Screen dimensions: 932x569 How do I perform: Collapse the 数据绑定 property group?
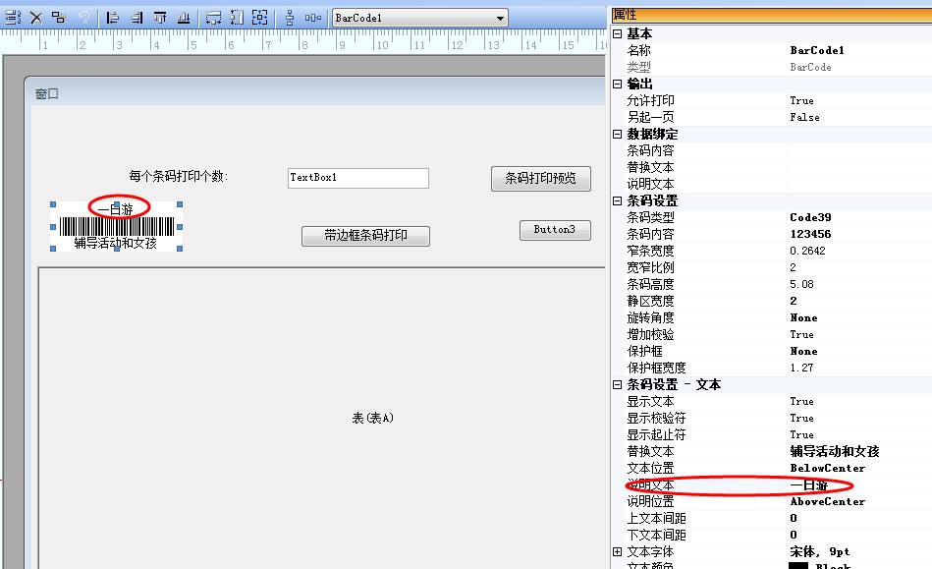(617, 135)
